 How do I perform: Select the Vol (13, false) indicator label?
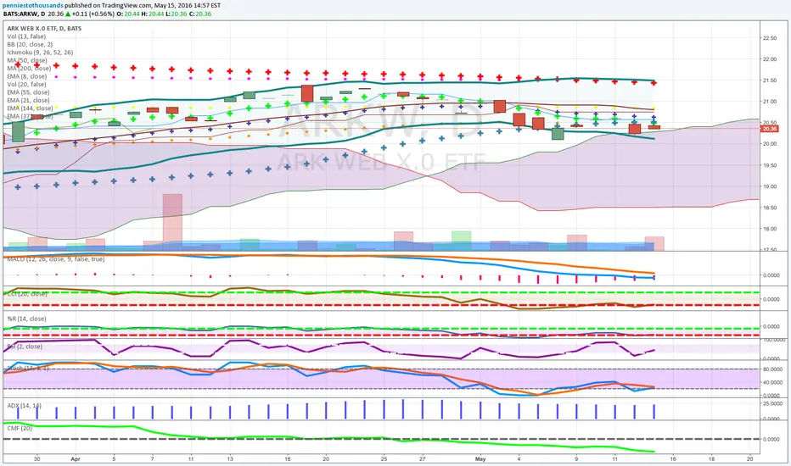coord(26,36)
